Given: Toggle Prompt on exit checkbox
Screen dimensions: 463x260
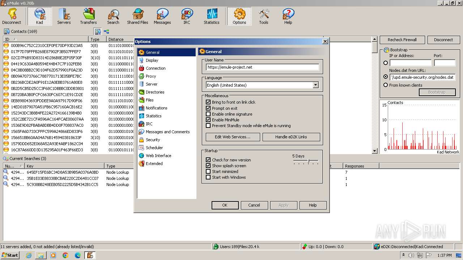Looking at the screenshot, I should tap(208, 108).
